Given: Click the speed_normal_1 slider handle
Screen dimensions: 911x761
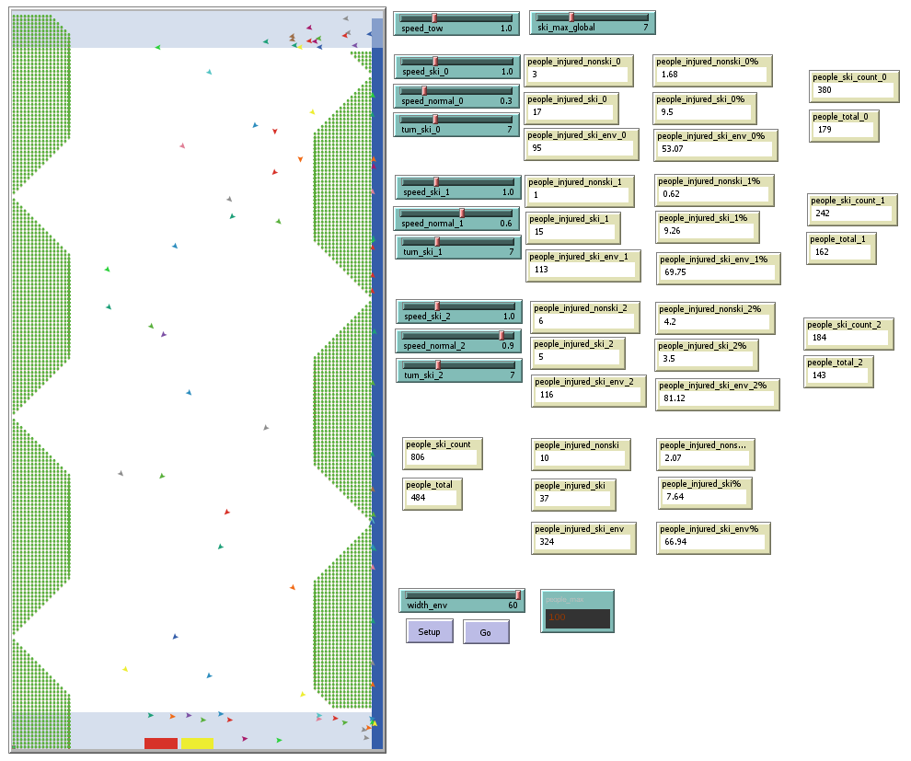Looking at the screenshot, I should click(462, 213).
